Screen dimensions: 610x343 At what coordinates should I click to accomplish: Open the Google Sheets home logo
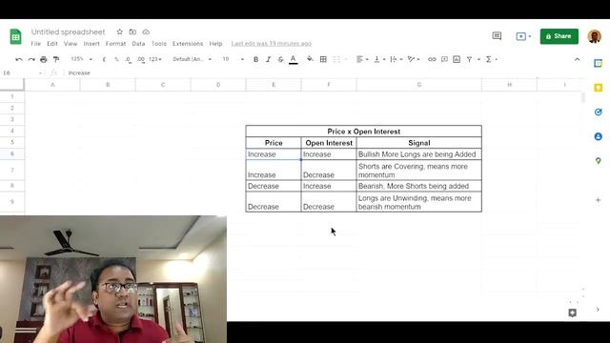tap(15, 36)
